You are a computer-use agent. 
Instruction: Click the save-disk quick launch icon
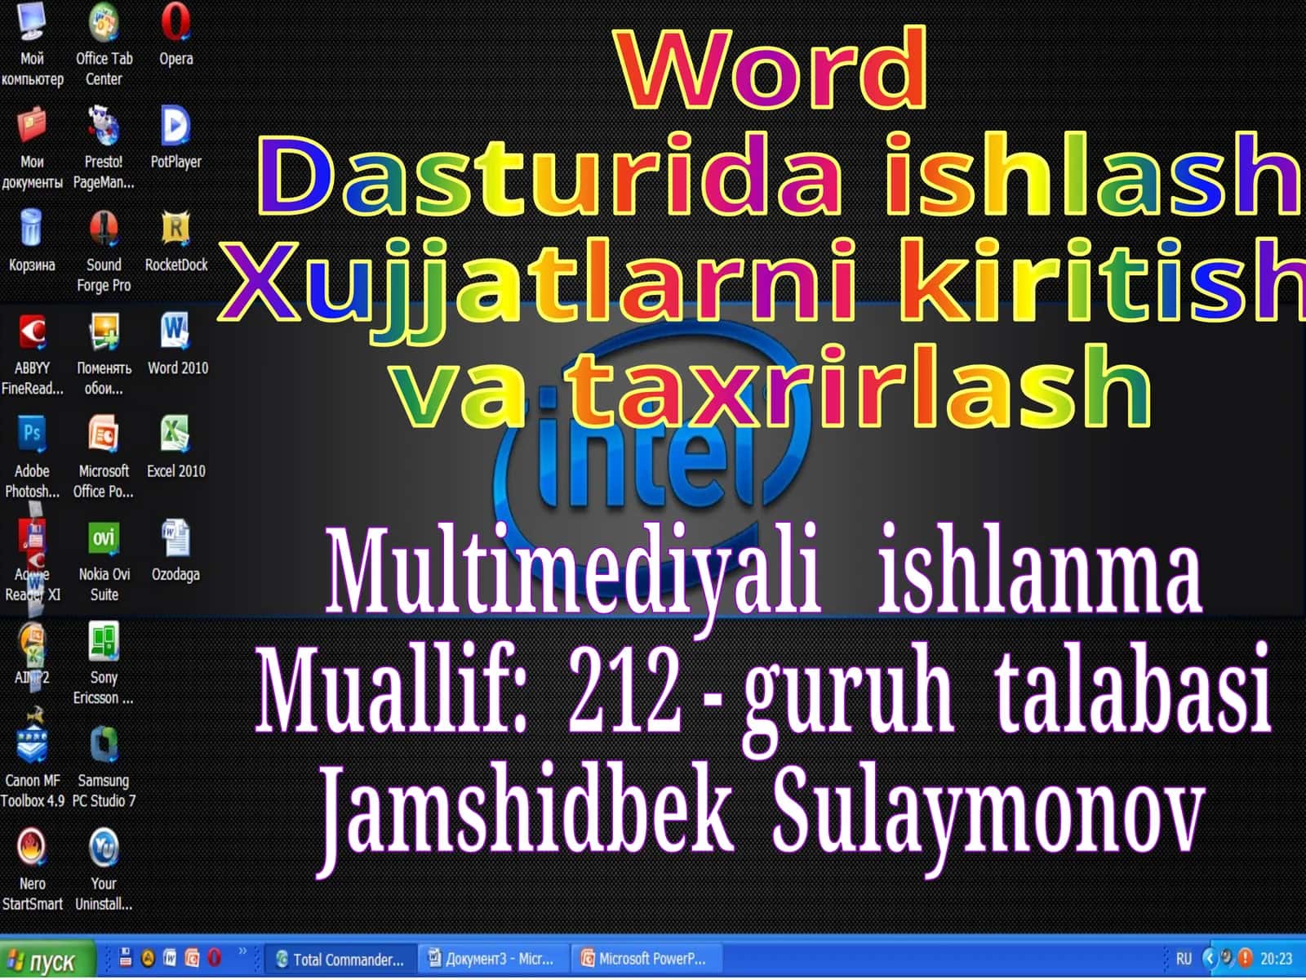(x=126, y=958)
